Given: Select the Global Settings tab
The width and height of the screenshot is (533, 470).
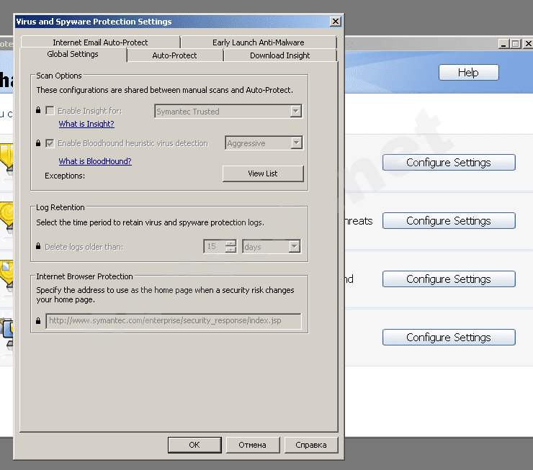Looking at the screenshot, I should 73,54.
